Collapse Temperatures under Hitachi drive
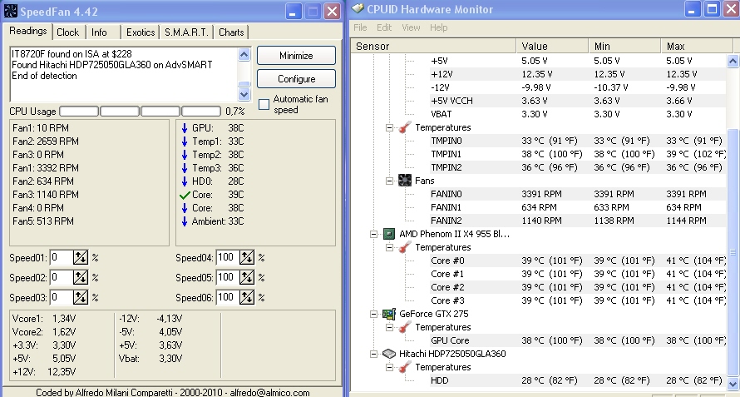Image resolution: width=740 pixels, height=397 pixels. (389, 367)
